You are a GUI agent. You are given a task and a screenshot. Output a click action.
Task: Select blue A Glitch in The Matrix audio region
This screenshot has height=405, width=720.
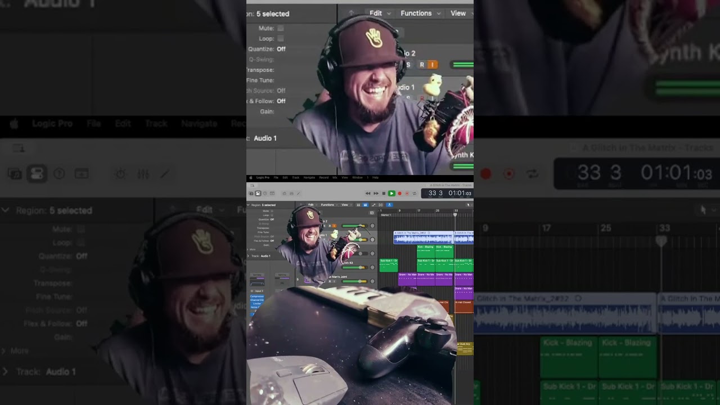(423, 237)
